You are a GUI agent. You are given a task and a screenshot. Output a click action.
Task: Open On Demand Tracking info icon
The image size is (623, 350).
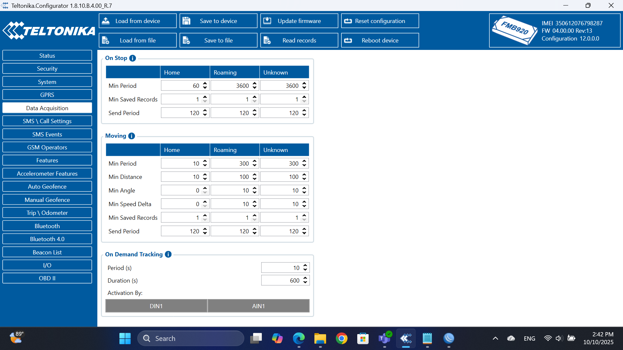168,254
